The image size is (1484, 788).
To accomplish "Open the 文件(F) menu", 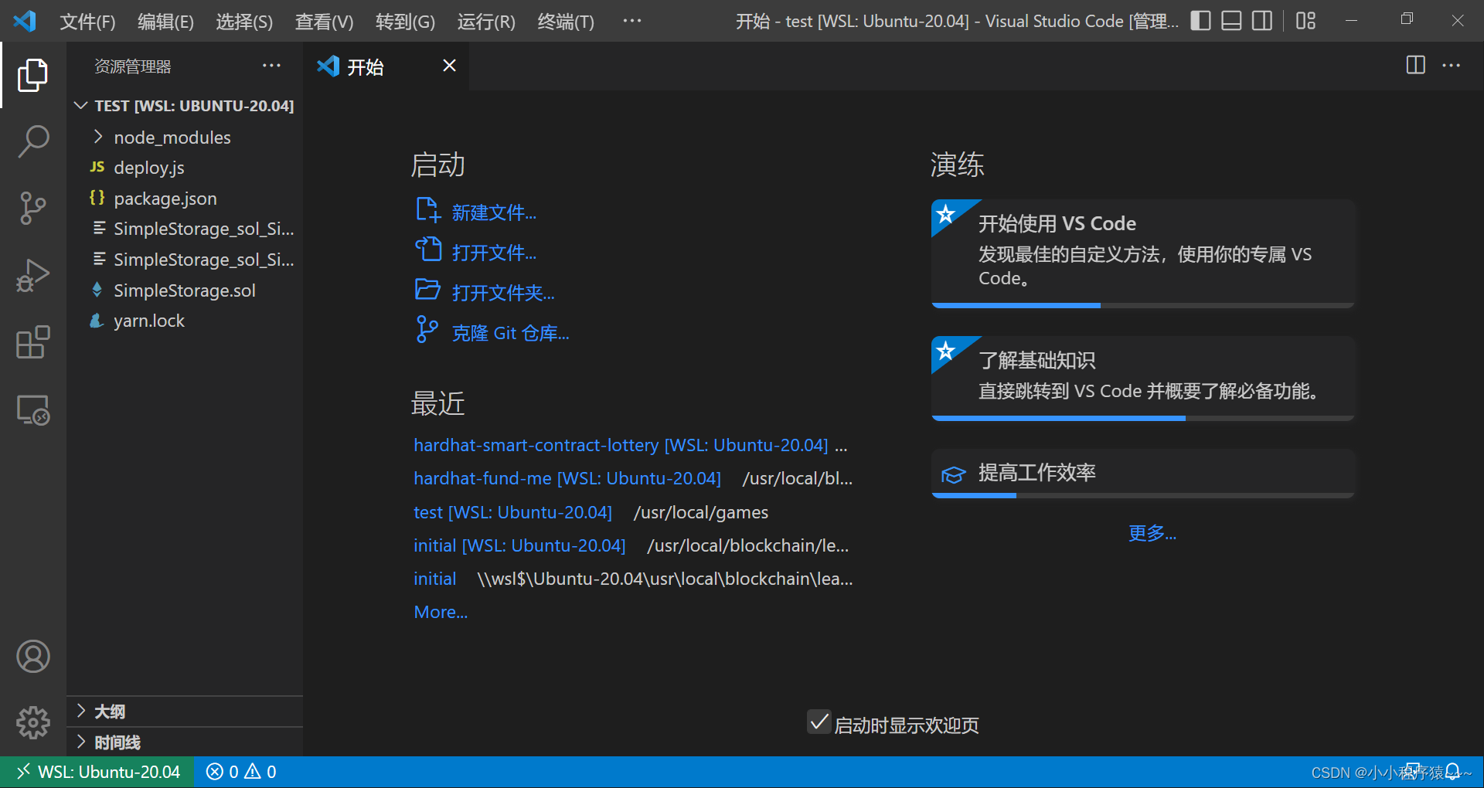I will 87,22.
